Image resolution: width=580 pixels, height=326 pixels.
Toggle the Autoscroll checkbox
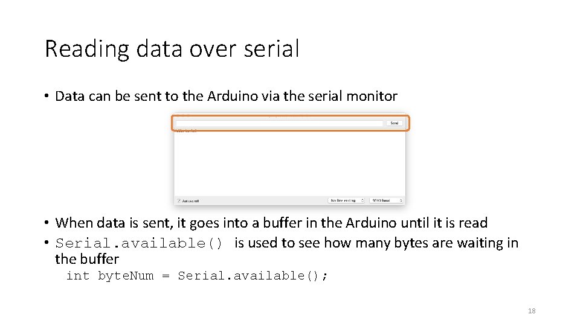(179, 200)
